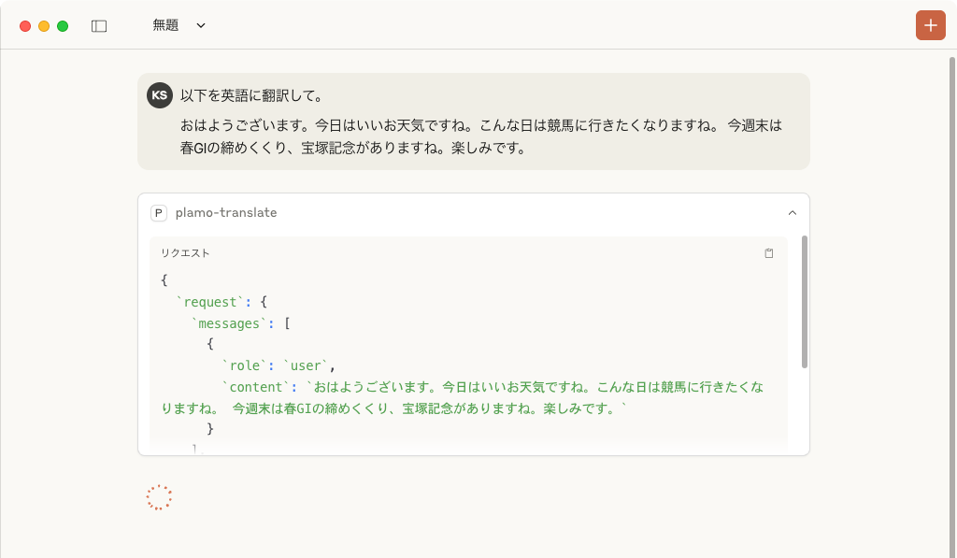Viewport: 957px width, 558px height.
Task: Toggle the sidebar panel icon
Action: click(99, 26)
